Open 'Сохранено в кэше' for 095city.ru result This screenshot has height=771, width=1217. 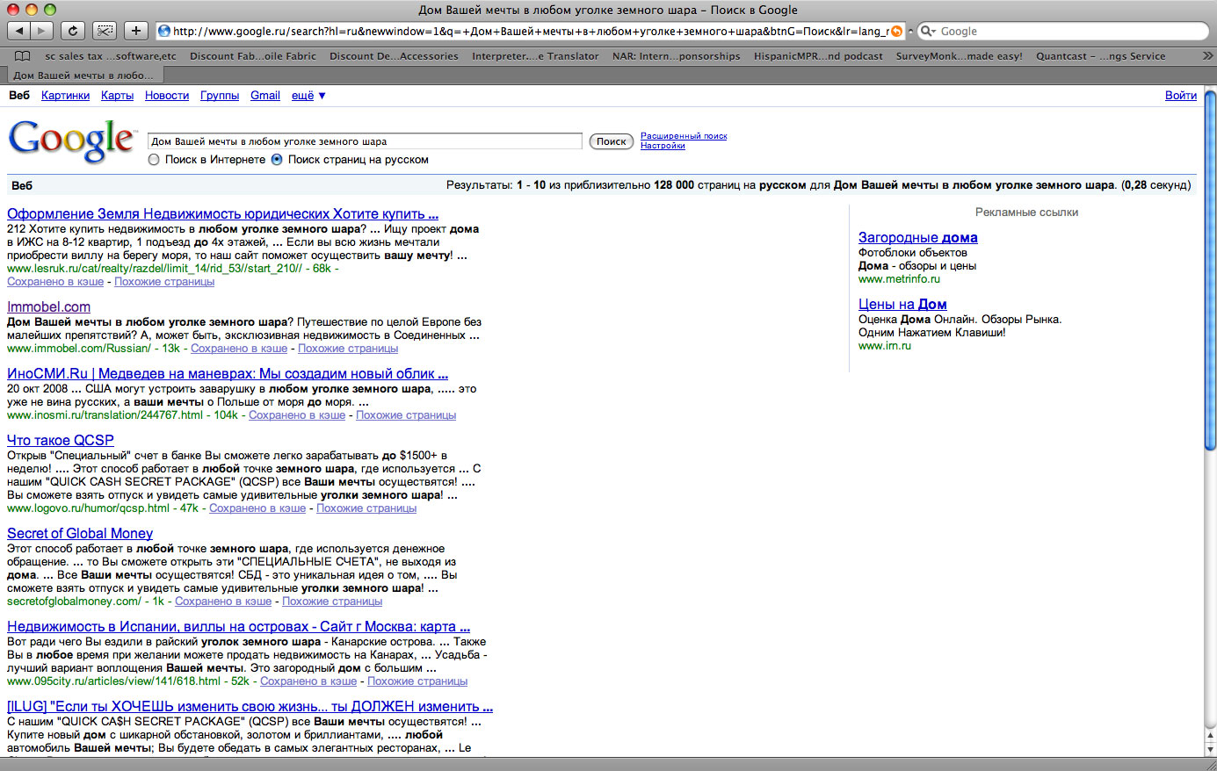coord(308,681)
